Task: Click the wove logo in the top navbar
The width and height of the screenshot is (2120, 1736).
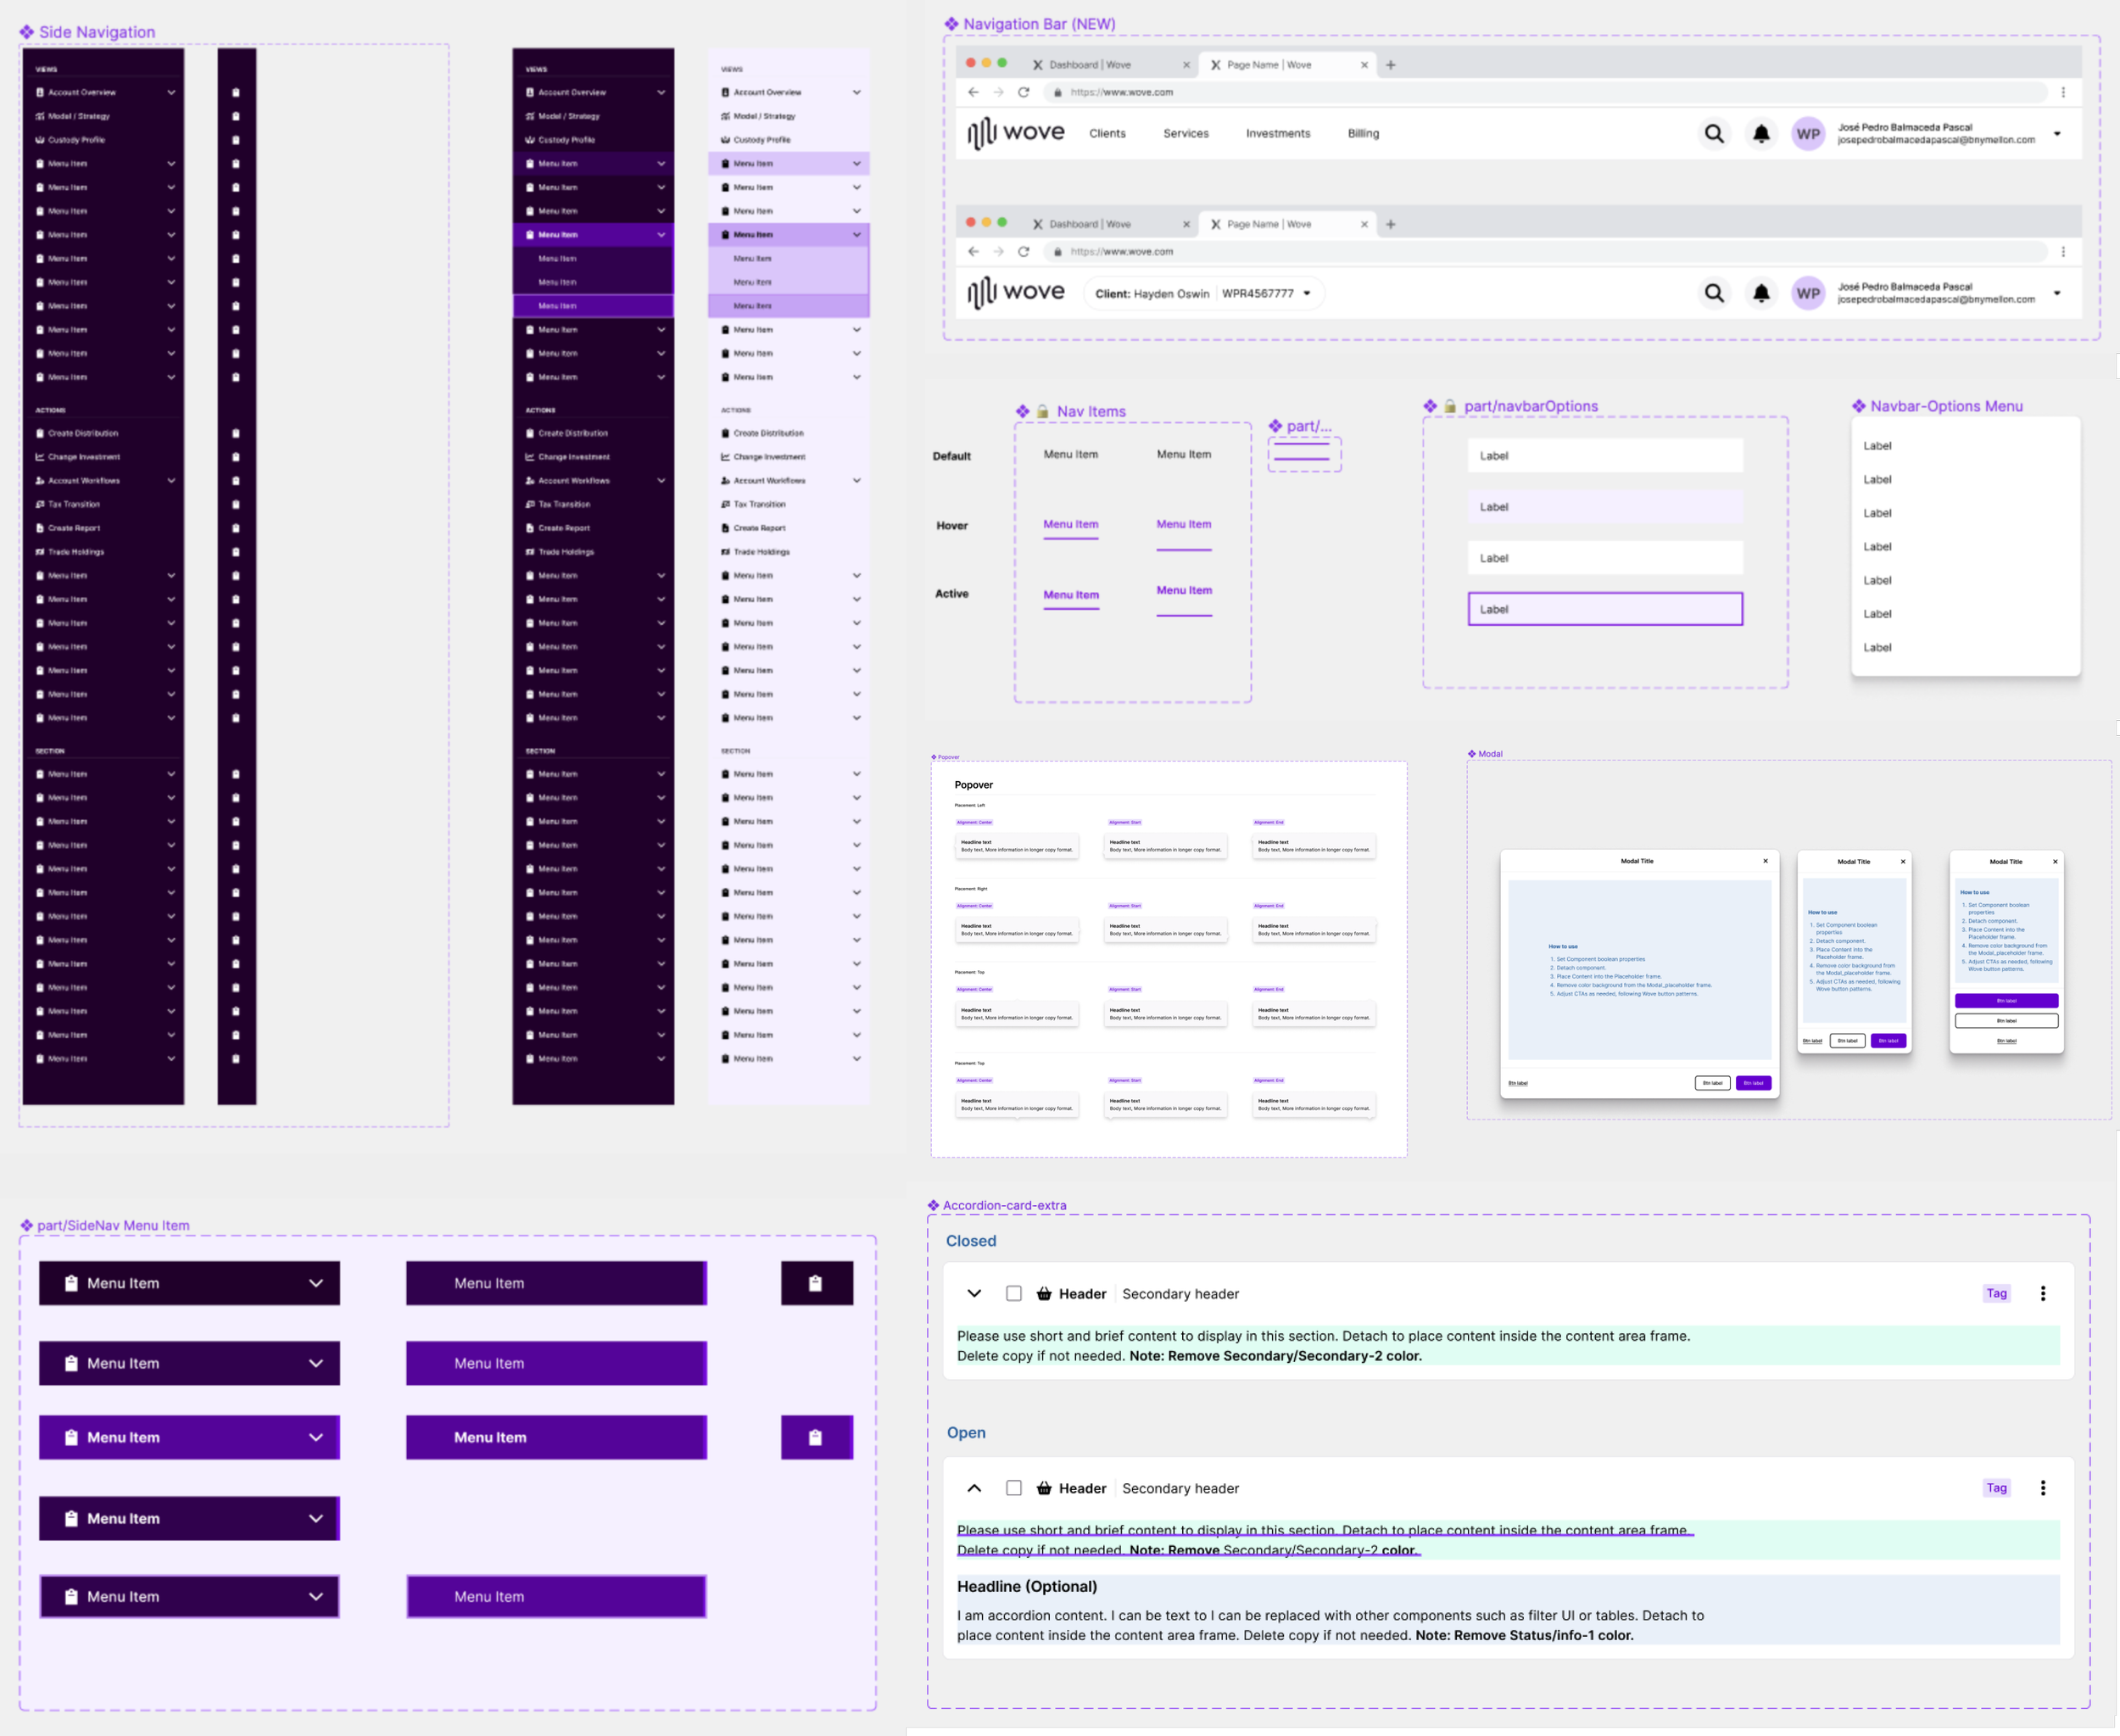Action: [x=1016, y=133]
